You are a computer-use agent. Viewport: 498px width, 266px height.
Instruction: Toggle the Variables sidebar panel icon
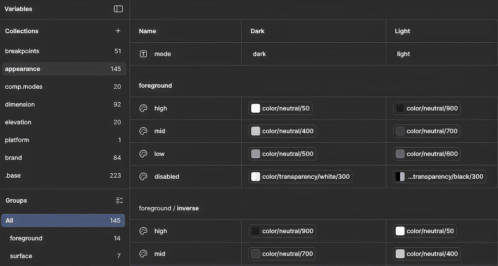(118, 9)
